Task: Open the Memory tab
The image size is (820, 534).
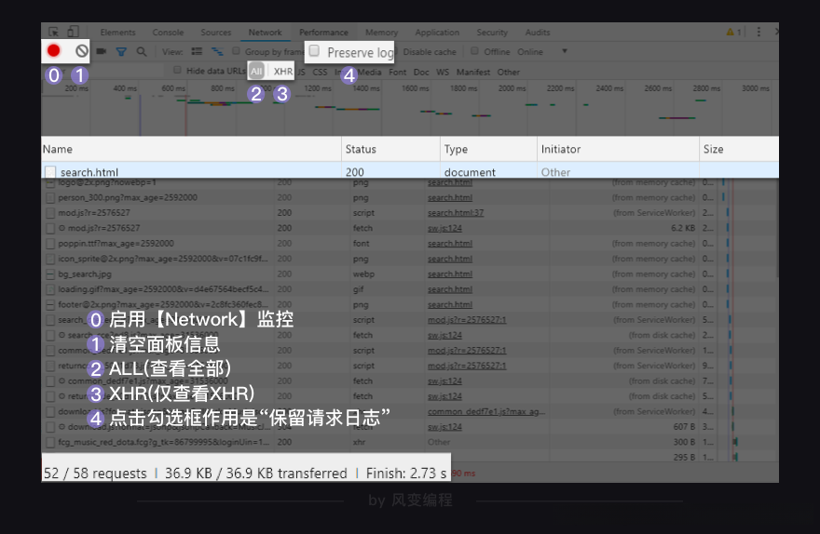Action: click(x=382, y=33)
